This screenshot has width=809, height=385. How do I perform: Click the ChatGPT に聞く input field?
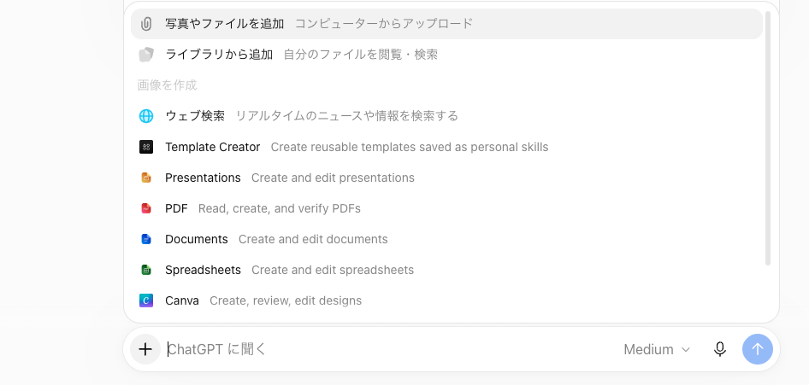[x=390, y=349]
